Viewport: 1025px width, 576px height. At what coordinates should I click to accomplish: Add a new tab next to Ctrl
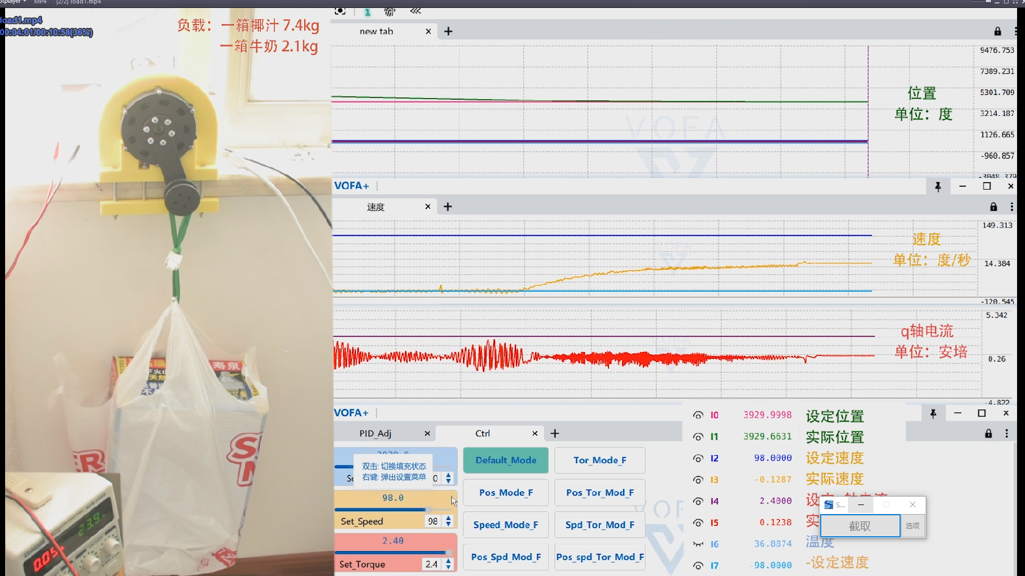tap(555, 434)
